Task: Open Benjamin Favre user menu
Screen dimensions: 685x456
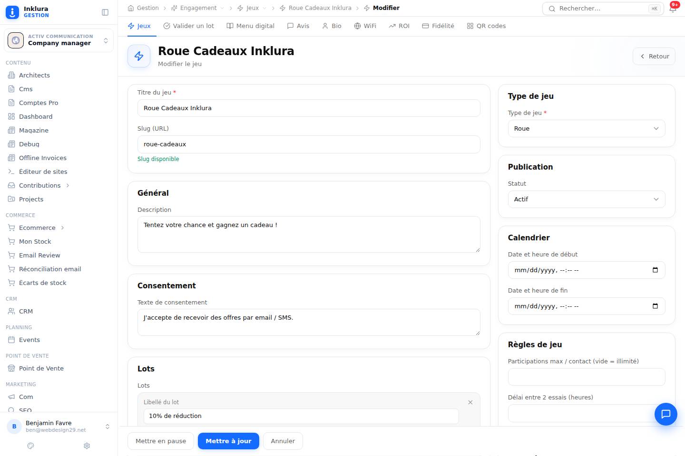Action: point(59,426)
